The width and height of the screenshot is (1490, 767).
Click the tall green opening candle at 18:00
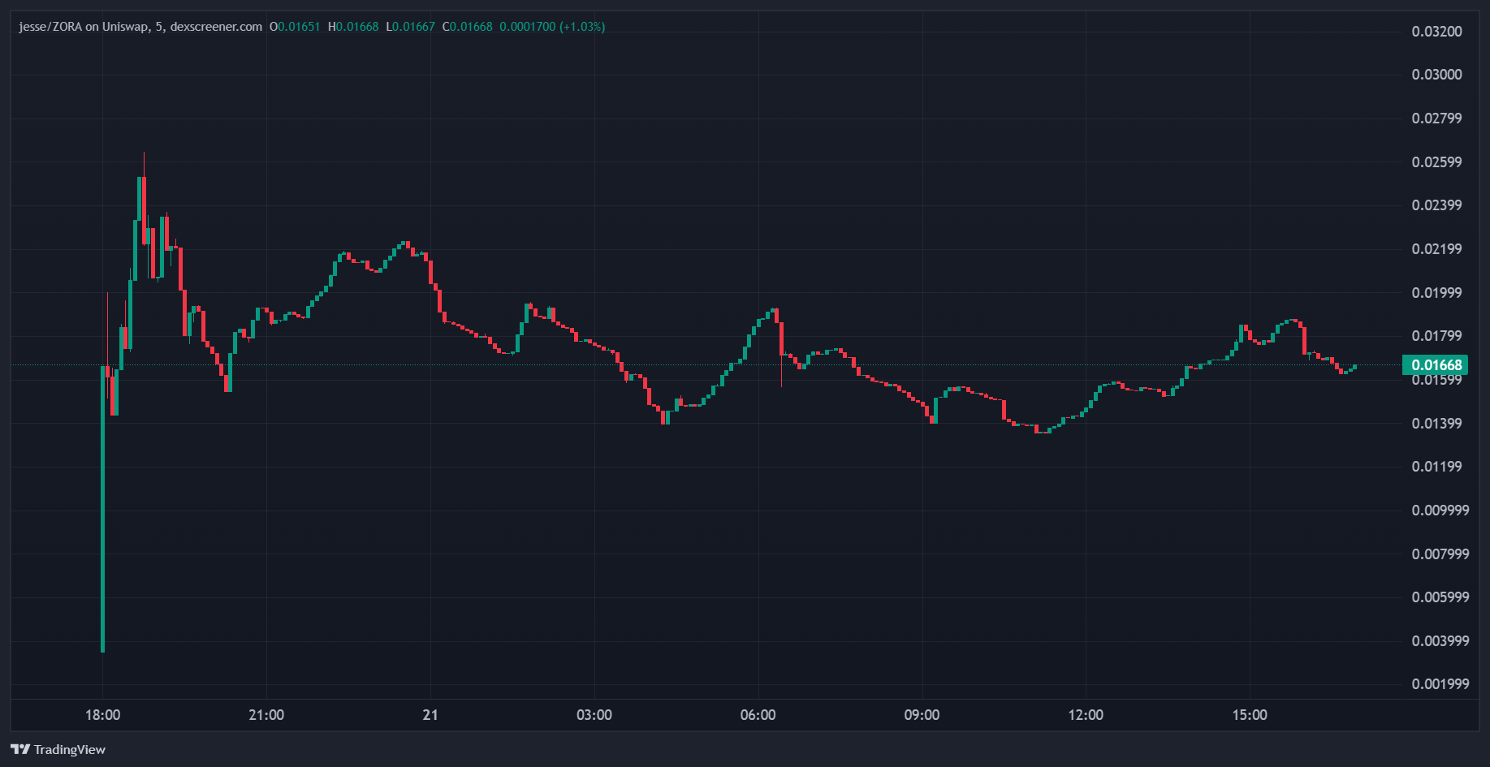[103, 511]
